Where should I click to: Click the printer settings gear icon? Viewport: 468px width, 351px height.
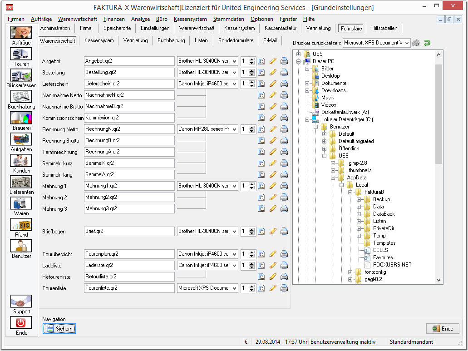tap(416, 43)
